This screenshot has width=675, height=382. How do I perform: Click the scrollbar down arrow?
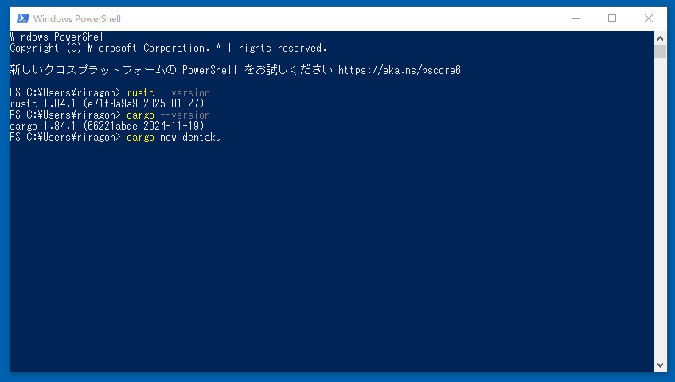pyautogui.click(x=660, y=365)
